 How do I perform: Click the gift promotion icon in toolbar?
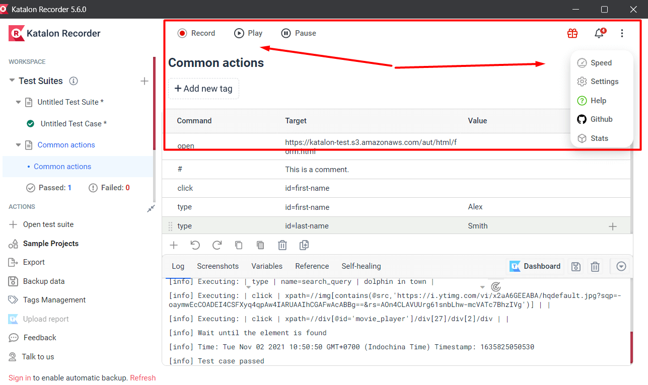572,33
